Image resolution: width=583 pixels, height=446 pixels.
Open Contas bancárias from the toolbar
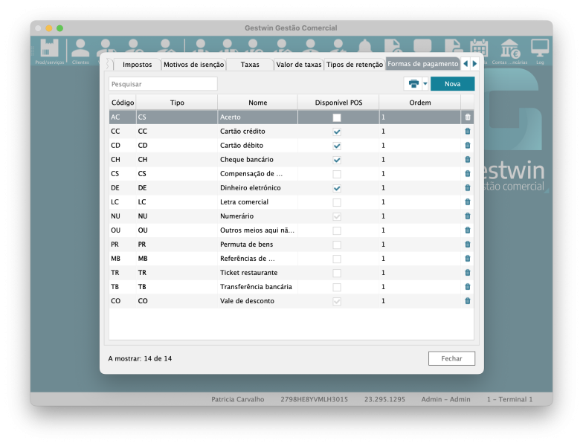tap(510, 50)
